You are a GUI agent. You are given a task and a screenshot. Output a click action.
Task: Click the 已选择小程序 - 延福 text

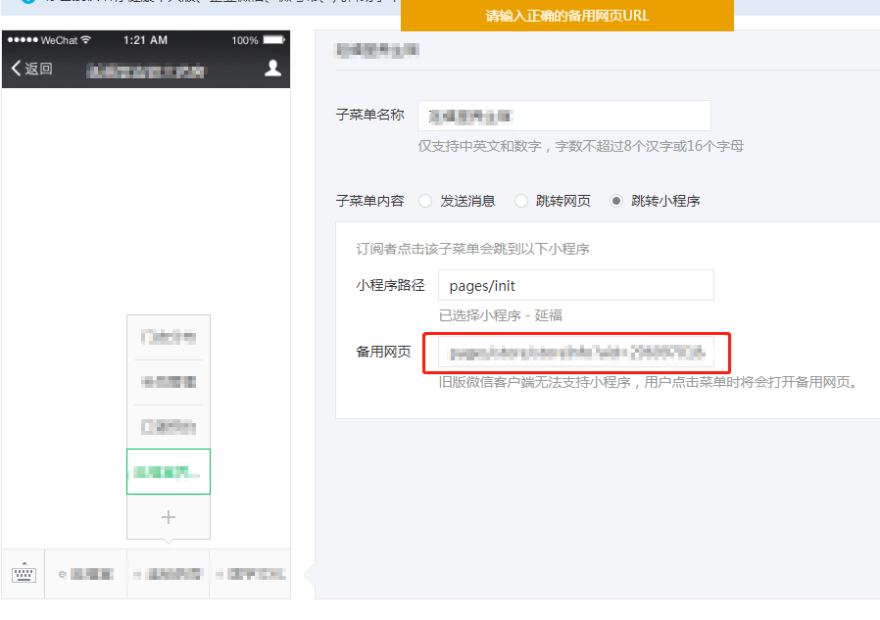[x=501, y=315]
